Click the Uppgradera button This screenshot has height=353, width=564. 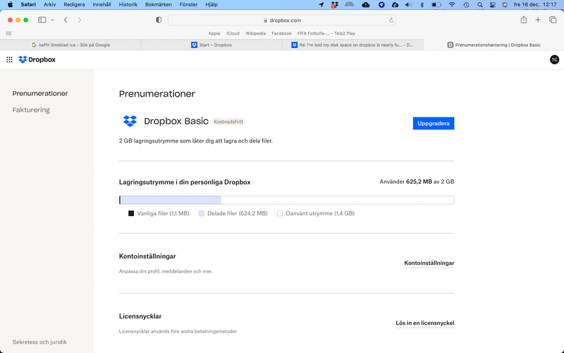tap(433, 124)
